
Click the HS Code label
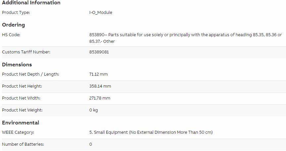tap(11, 35)
